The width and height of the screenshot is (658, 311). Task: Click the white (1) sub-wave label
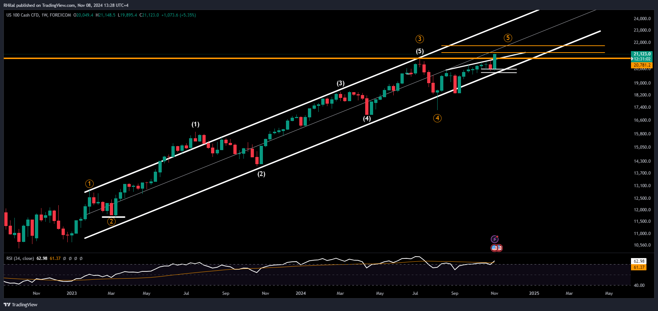click(x=195, y=125)
